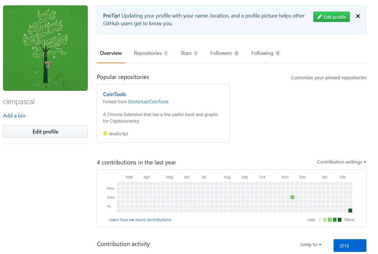Open the Jump to dropdown
378x254 pixels.
pos(311,245)
